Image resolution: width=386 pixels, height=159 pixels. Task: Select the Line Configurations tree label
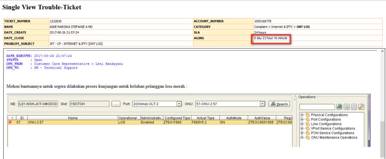(x=326, y=124)
